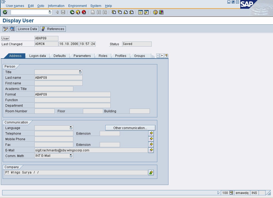Toggle Display/Change pencil icon
This screenshot has height=198, width=273.
click(6, 29)
